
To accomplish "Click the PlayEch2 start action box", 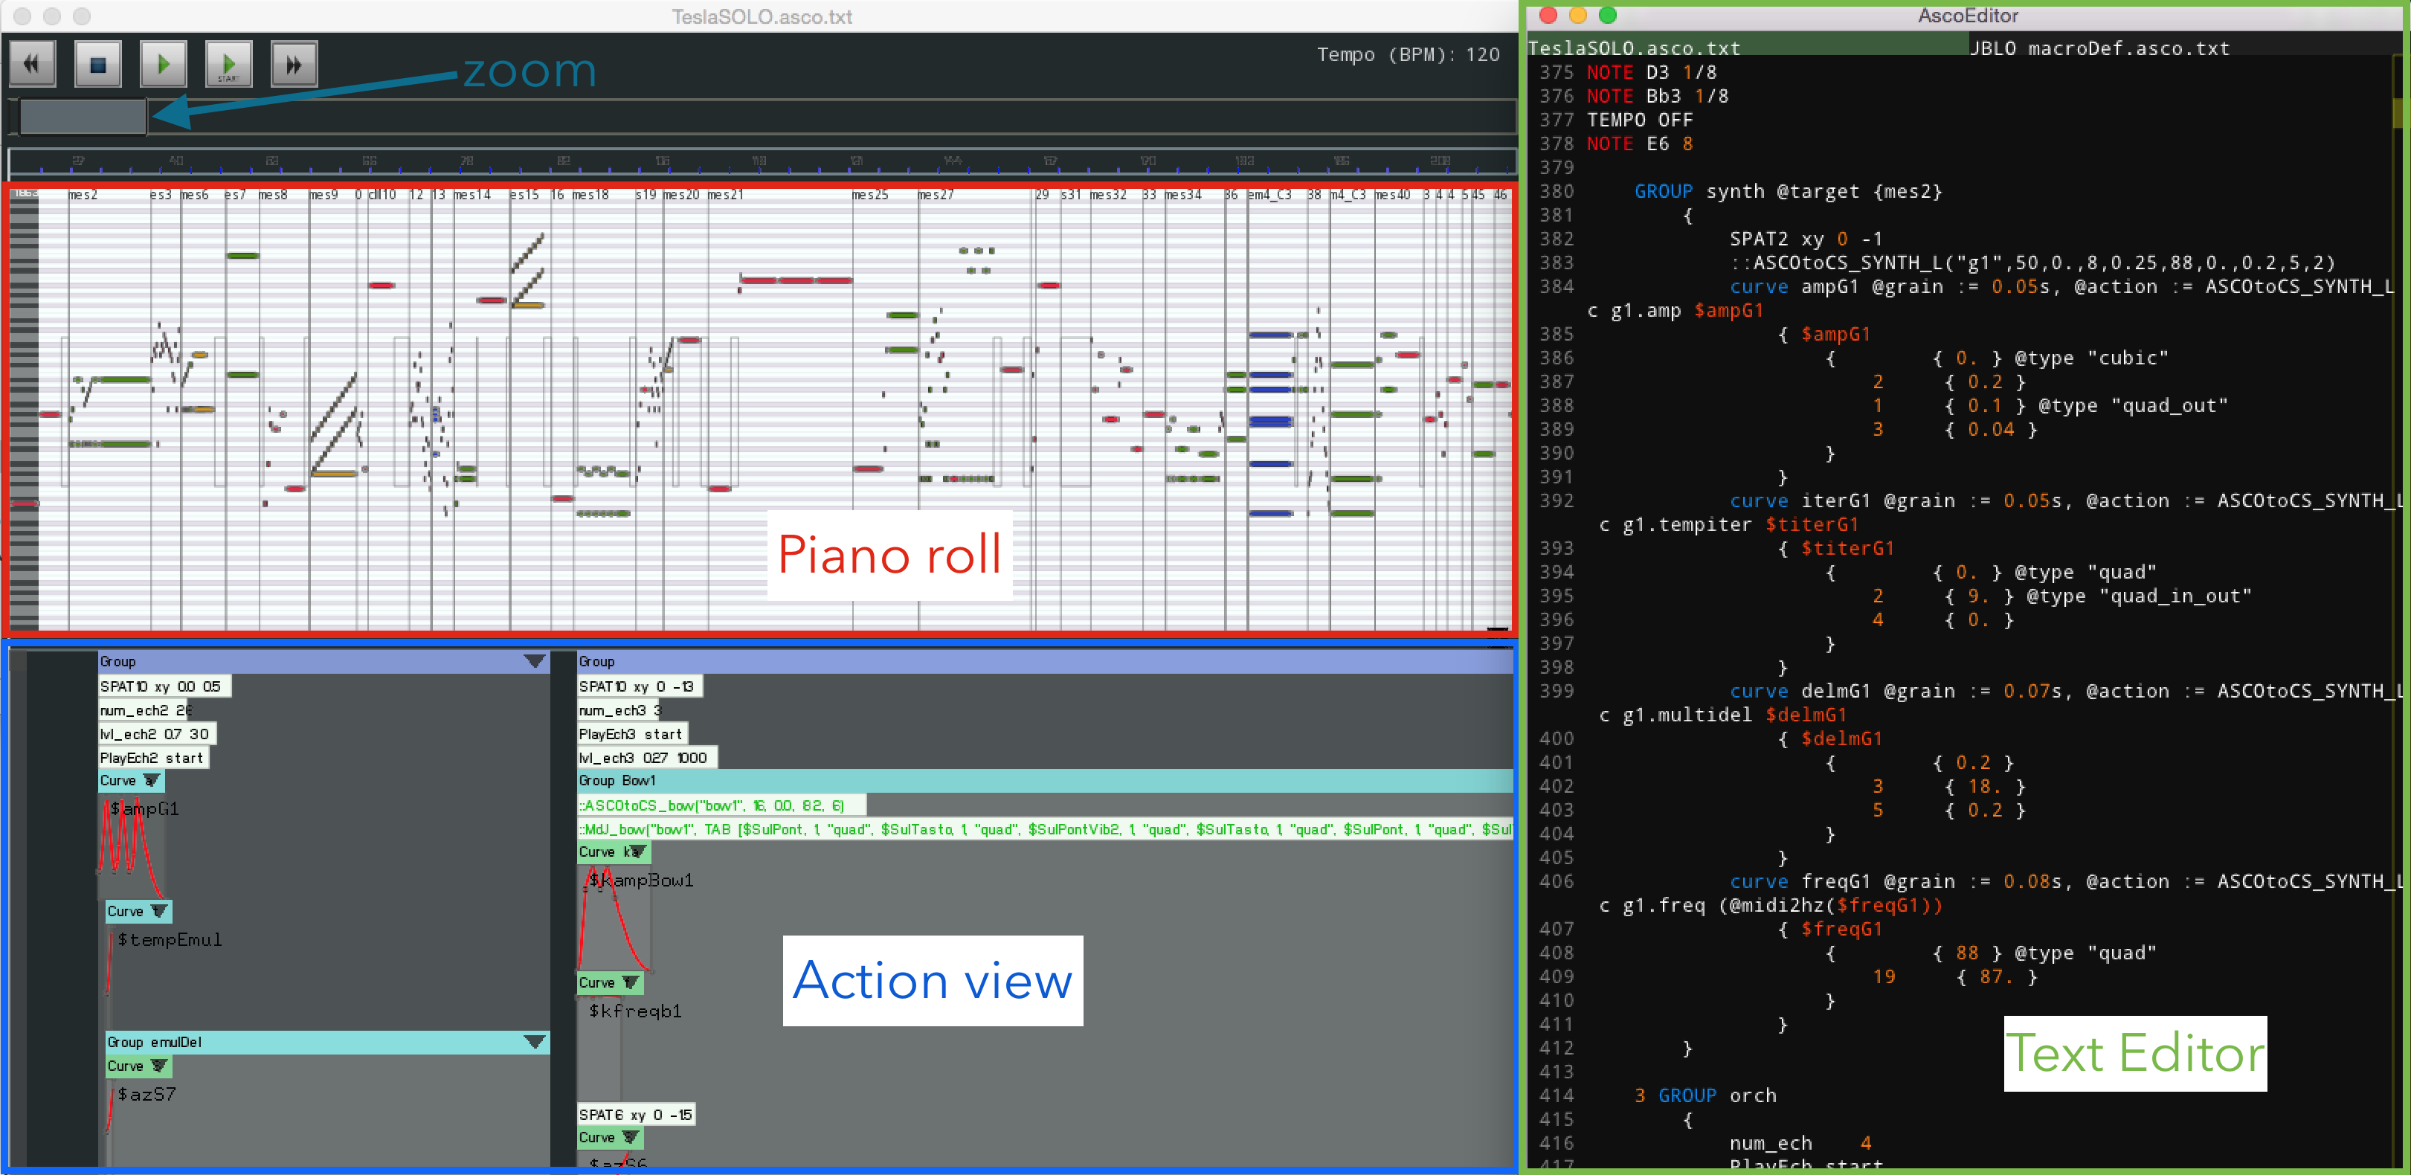I will [x=152, y=758].
